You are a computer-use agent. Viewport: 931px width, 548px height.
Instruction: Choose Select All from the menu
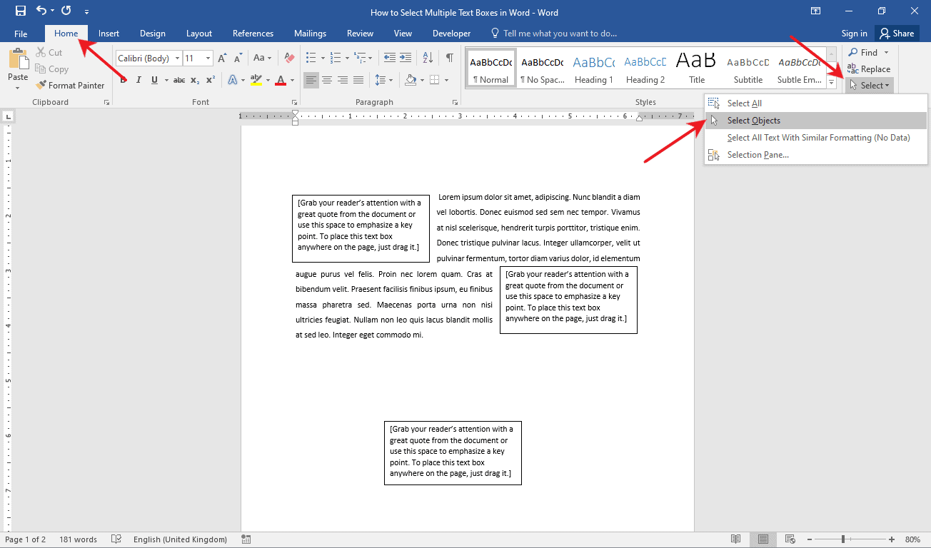tap(816, 103)
